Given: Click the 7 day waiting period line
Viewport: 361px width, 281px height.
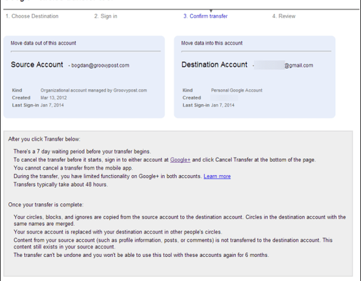Looking at the screenshot, I should pyautogui.click(x=82, y=152).
